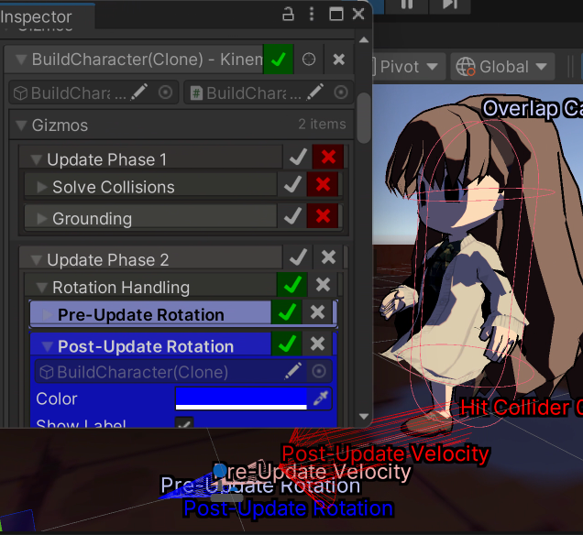
Task: Click the left BuildChara object field
Action: pyautogui.click(x=93, y=93)
